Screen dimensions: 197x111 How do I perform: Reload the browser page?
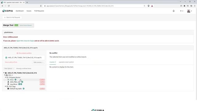pos(9,6)
